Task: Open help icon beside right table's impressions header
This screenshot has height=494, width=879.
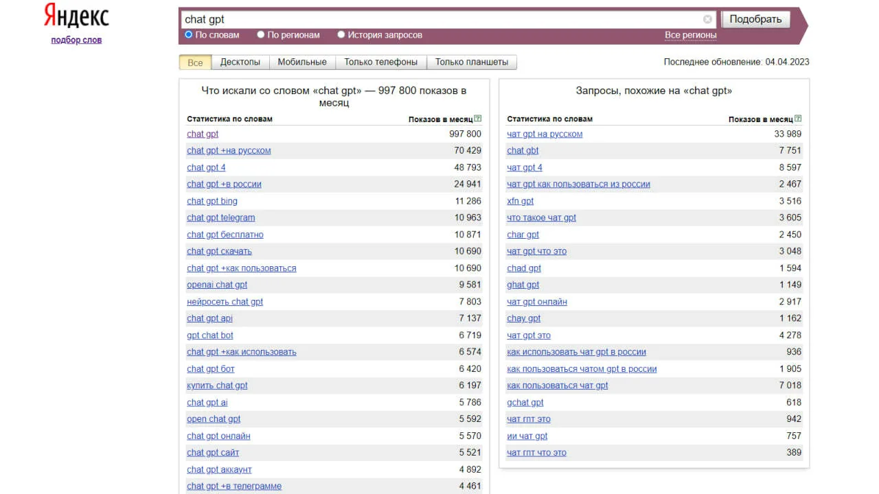Action: coord(798,119)
